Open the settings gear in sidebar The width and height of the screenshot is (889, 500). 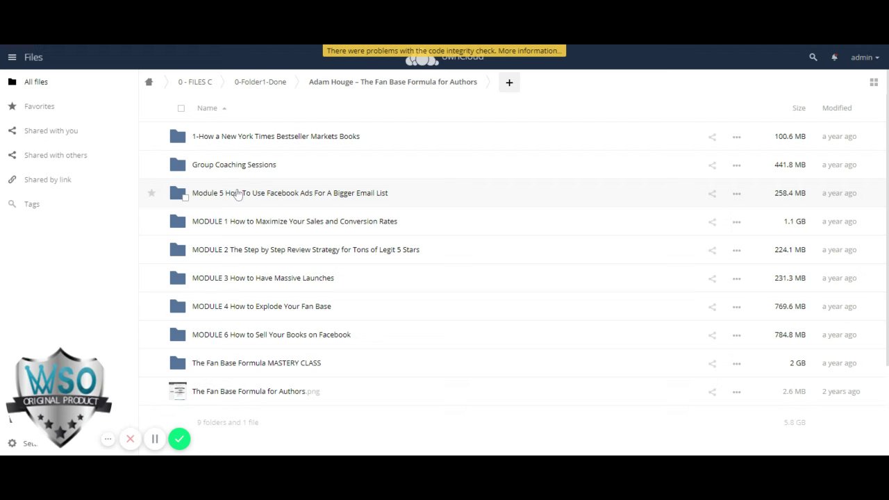pos(12,443)
